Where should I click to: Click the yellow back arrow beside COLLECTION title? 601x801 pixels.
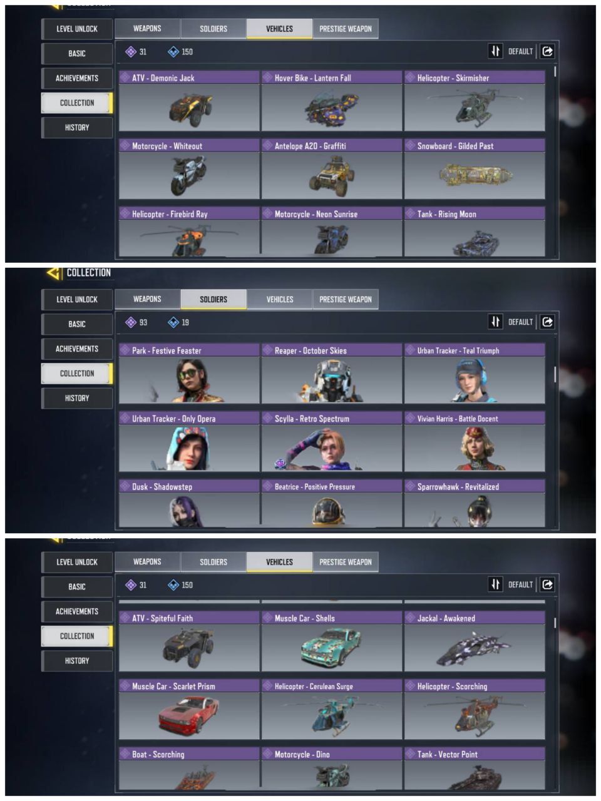54,273
